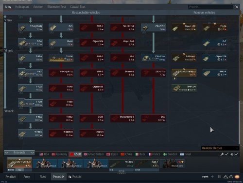This screenshot has width=243, height=183.
Task: Select Germany in the nation bar
Action: pyautogui.click(x=59, y=154)
